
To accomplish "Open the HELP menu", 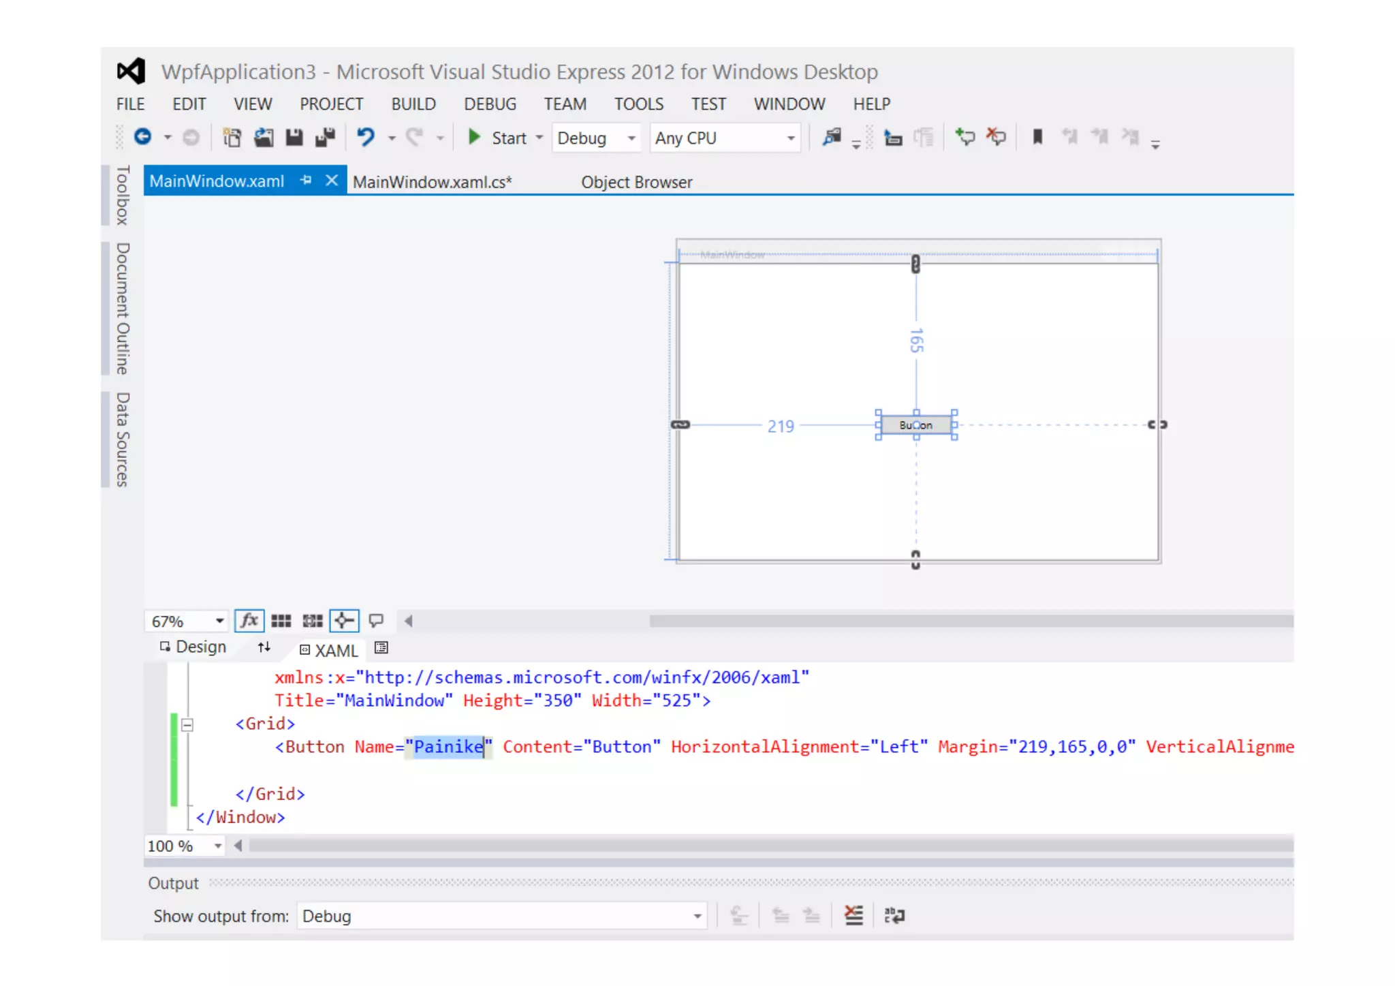I will pos(872,104).
